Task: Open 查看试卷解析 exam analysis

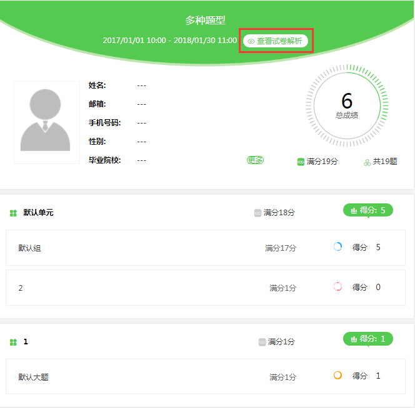Action: click(x=276, y=41)
